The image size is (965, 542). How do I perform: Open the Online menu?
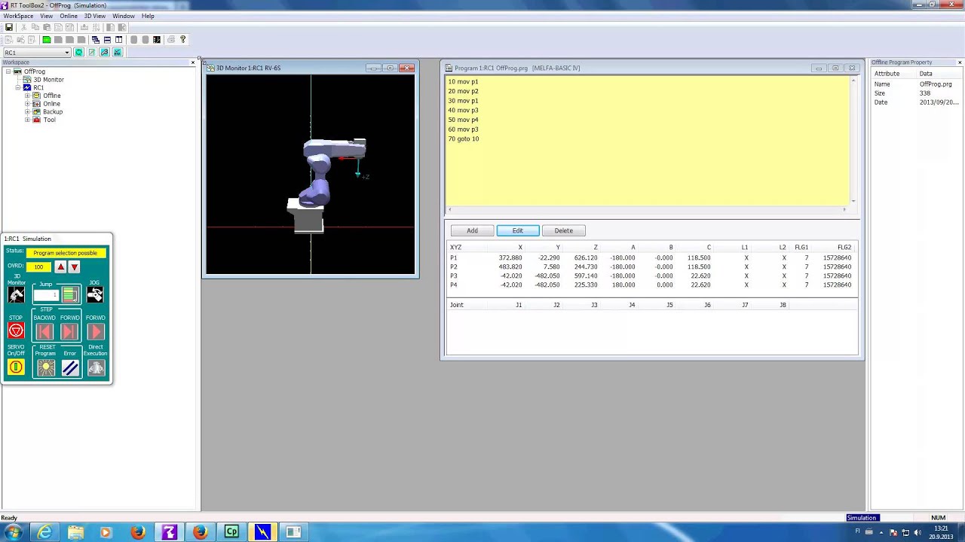point(69,16)
